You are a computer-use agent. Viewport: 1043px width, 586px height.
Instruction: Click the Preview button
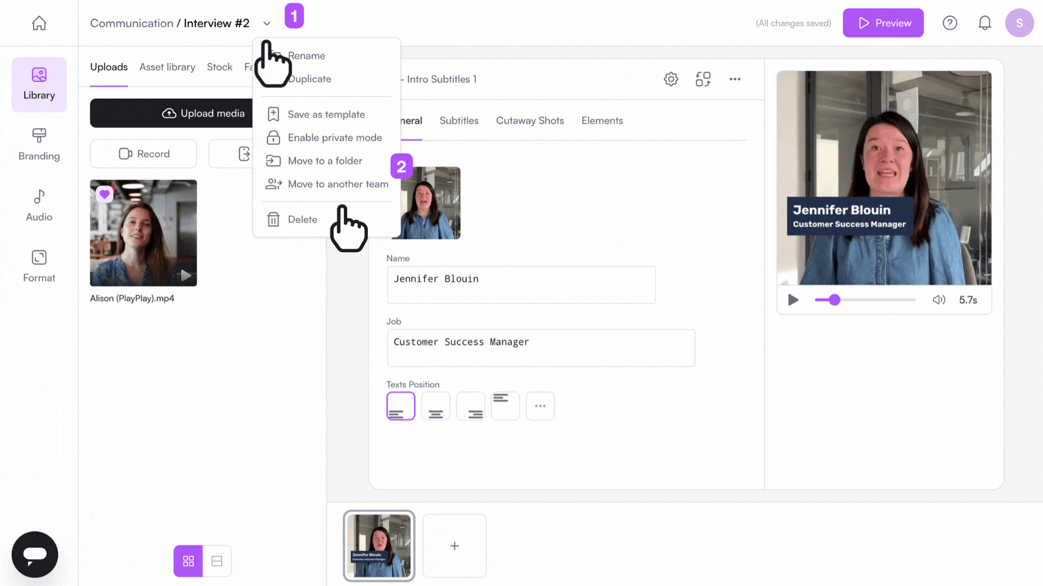pyautogui.click(x=883, y=23)
